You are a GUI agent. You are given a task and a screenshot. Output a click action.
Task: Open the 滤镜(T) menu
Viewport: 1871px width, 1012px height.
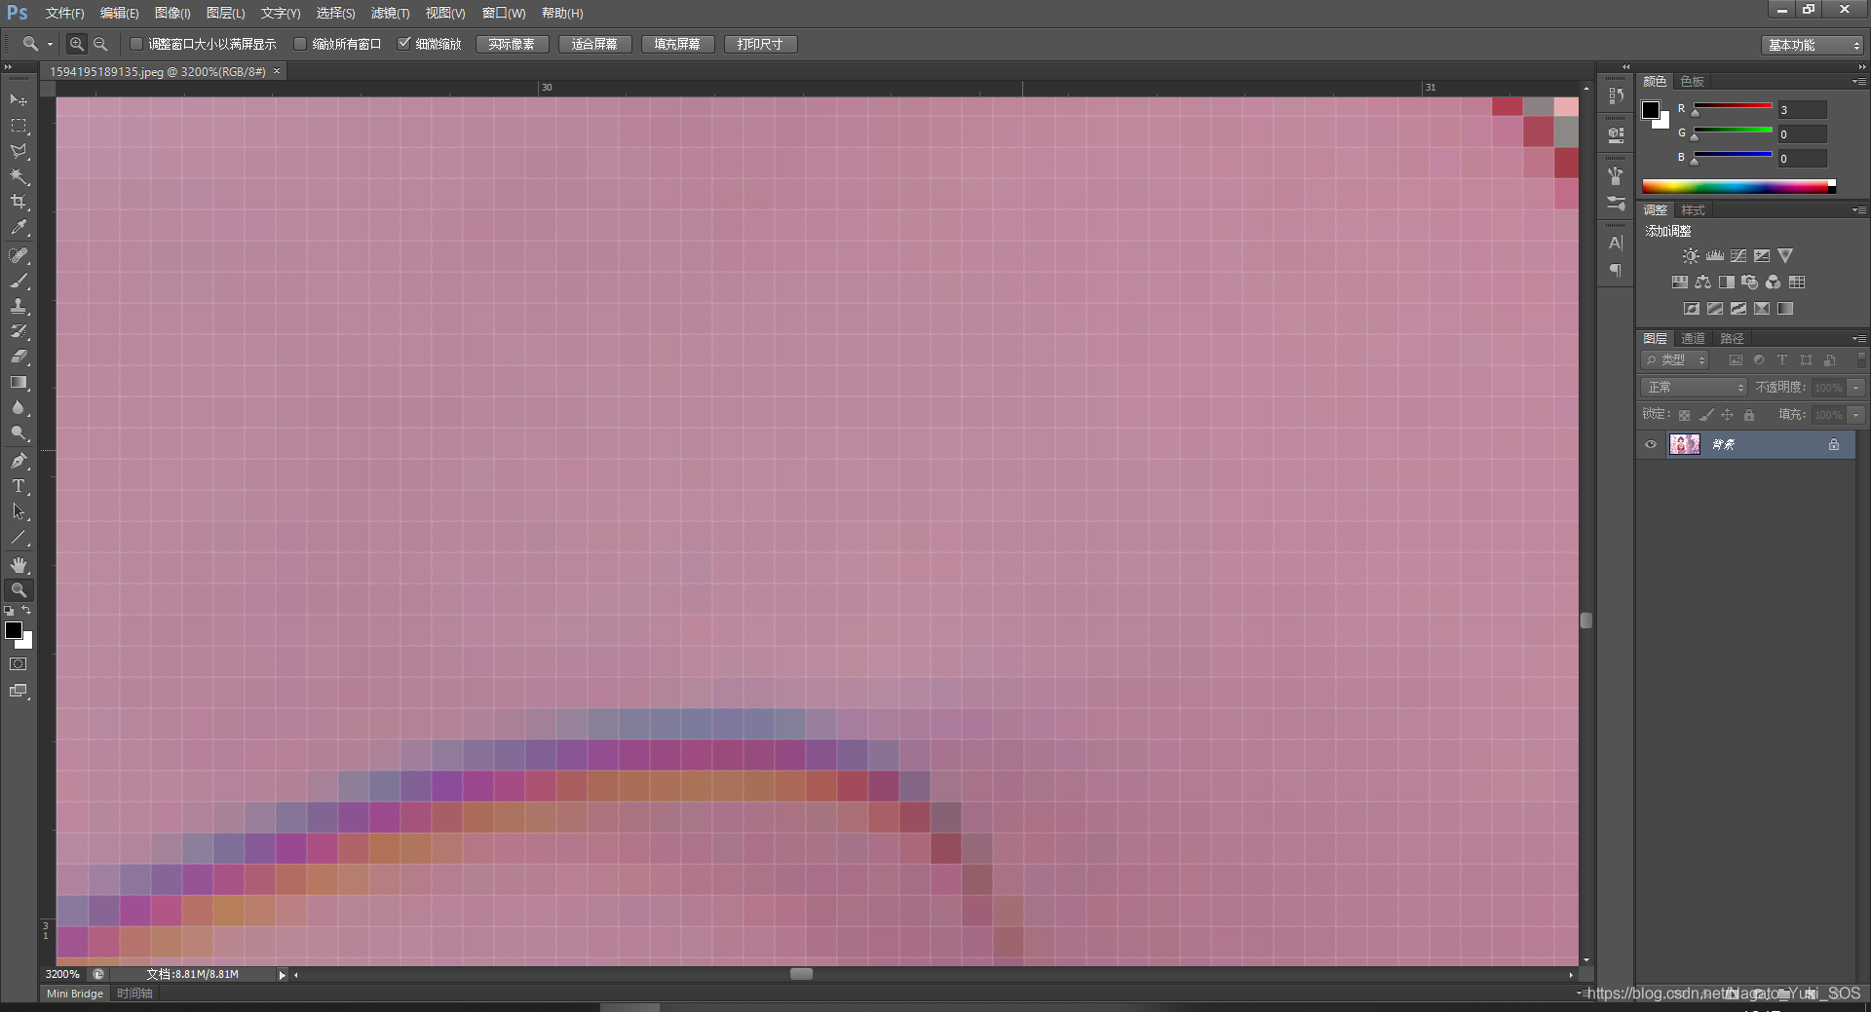click(x=390, y=14)
